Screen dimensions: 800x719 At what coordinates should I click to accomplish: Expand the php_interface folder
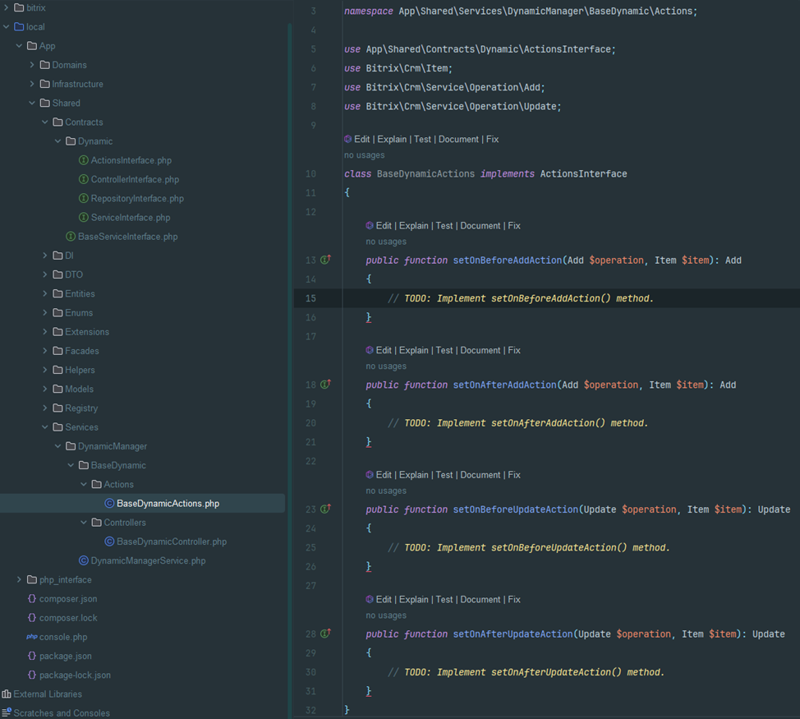click(x=19, y=579)
